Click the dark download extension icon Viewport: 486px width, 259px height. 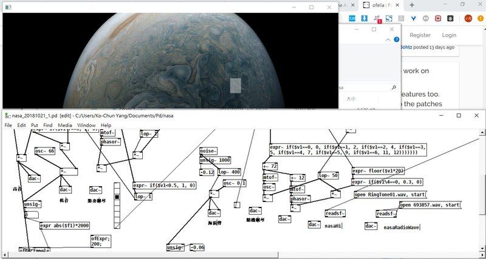tap(450, 19)
